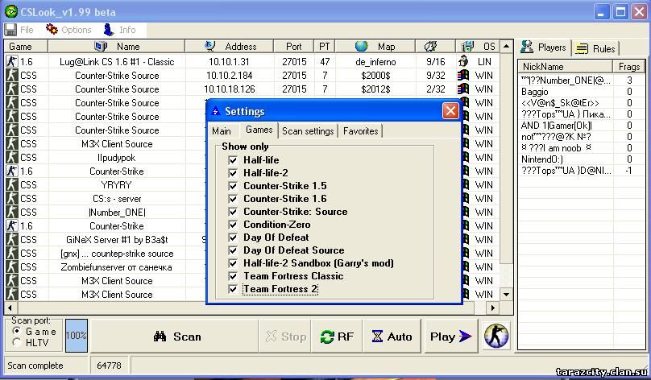Close the Settings dialog
Screen dimensions: 651x380
click(x=450, y=111)
